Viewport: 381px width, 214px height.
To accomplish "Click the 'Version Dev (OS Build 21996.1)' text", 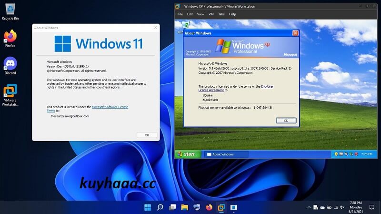I will pyautogui.click(x=68, y=66).
